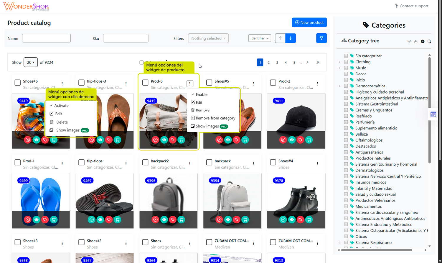
Task: Expand all categories with the double down chevron
Action: tap(409, 41)
